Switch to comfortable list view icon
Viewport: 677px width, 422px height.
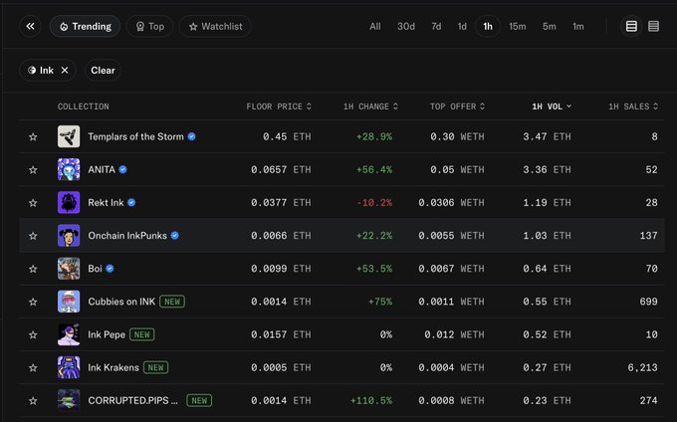(631, 26)
